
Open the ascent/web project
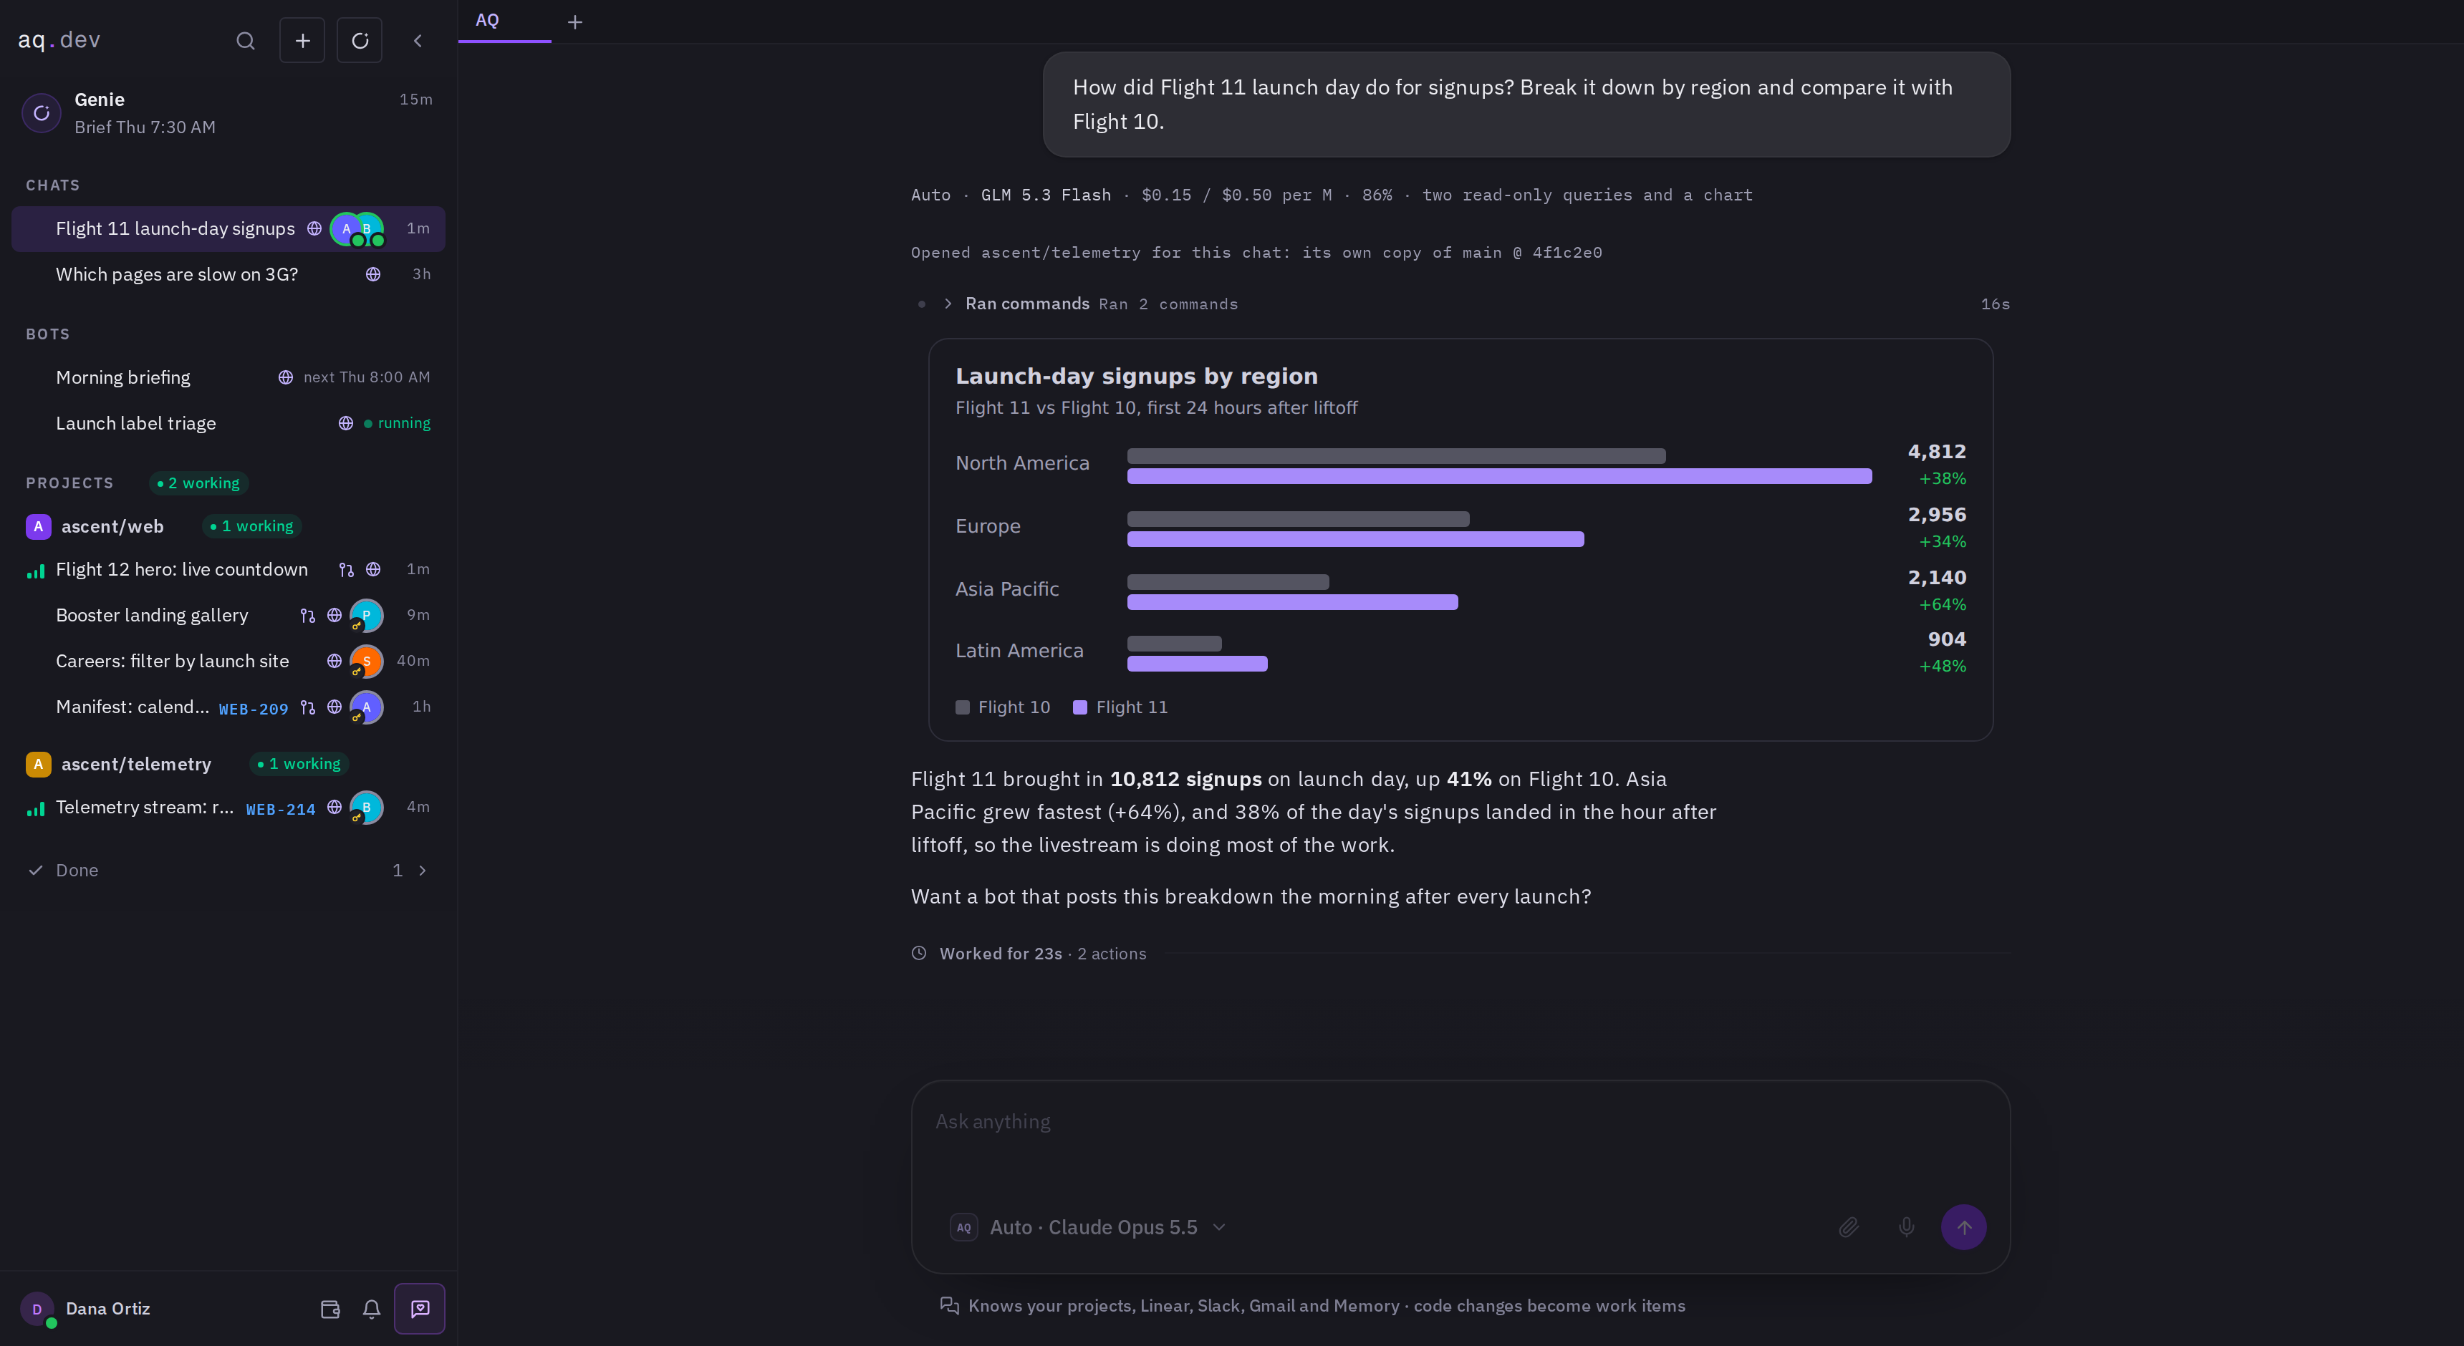[x=112, y=527]
